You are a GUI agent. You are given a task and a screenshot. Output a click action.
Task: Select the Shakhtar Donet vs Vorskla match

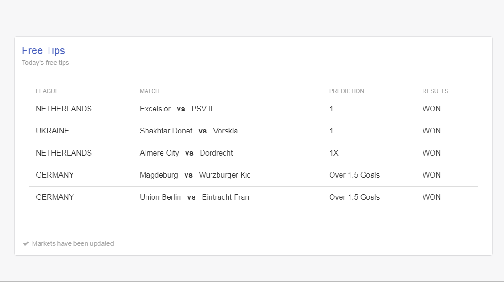[x=189, y=131]
